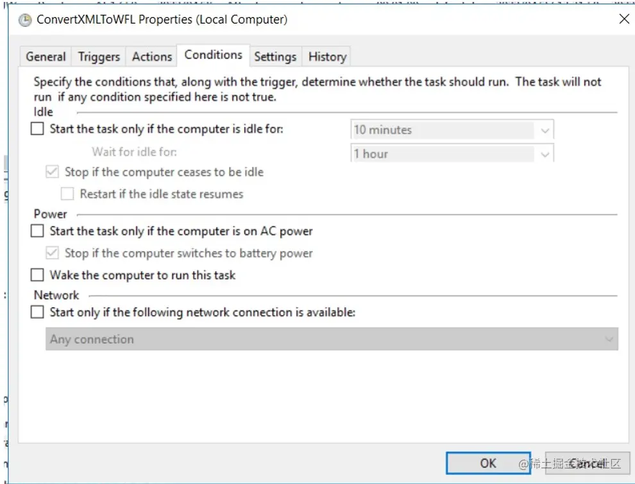Expand the Any connection network dropdown
The height and width of the screenshot is (484, 635).
(332, 339)
